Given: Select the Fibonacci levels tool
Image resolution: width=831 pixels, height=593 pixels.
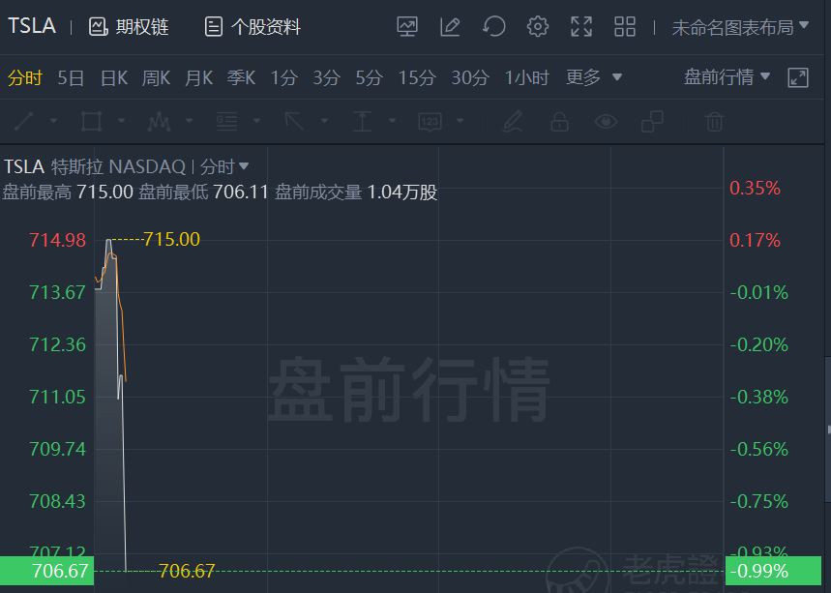Looking at the screenshot, I should pos(226,121).
